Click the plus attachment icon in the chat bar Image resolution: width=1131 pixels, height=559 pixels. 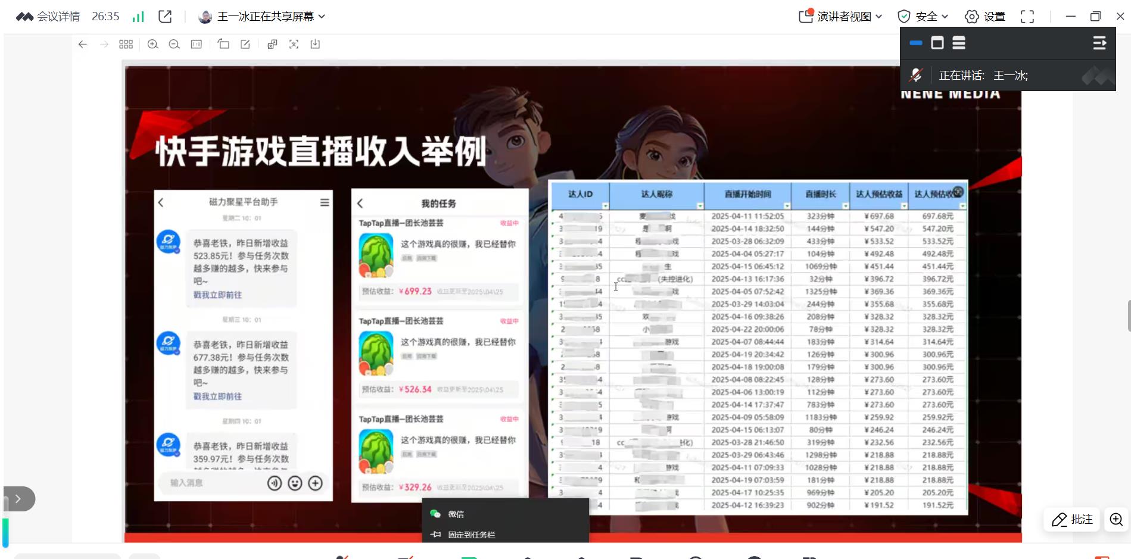tap(315, 483)
